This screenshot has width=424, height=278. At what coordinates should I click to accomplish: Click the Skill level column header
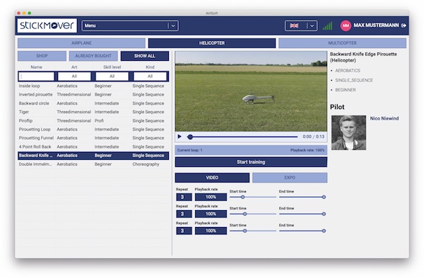(x=112, y=67)
